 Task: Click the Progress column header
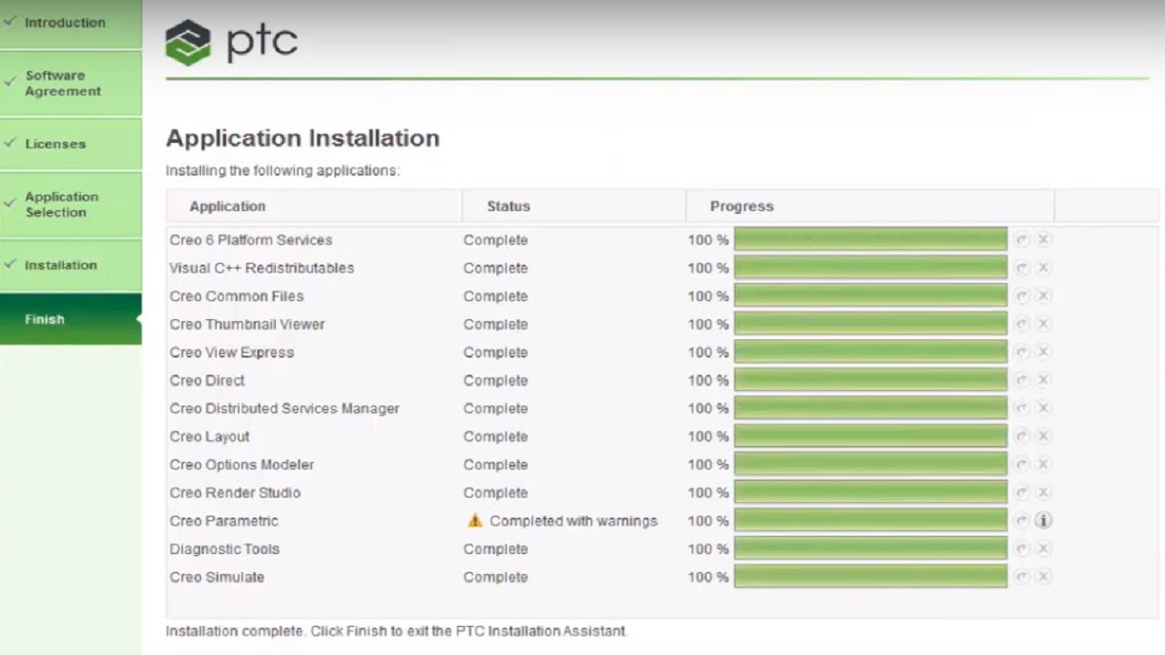pos(869,207)
